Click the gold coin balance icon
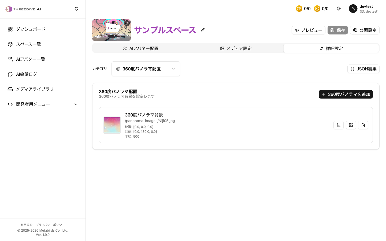Viewport: 386px width, 241px height. (317, 9)
